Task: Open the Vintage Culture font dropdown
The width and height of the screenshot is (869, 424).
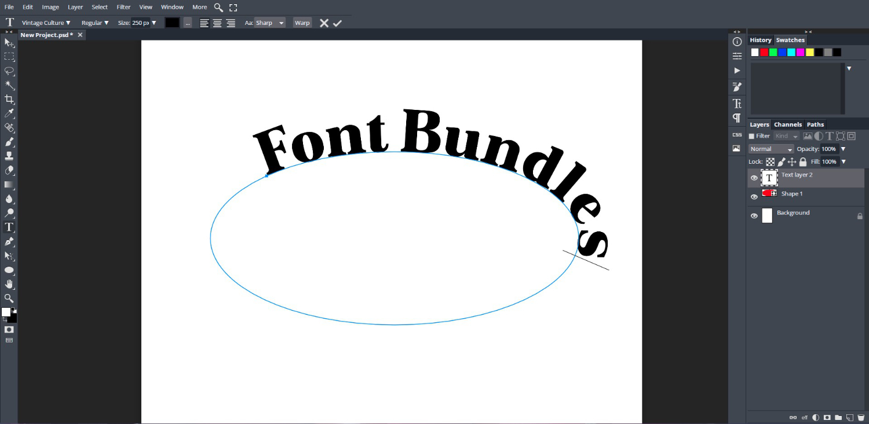Action: point(46,23)
